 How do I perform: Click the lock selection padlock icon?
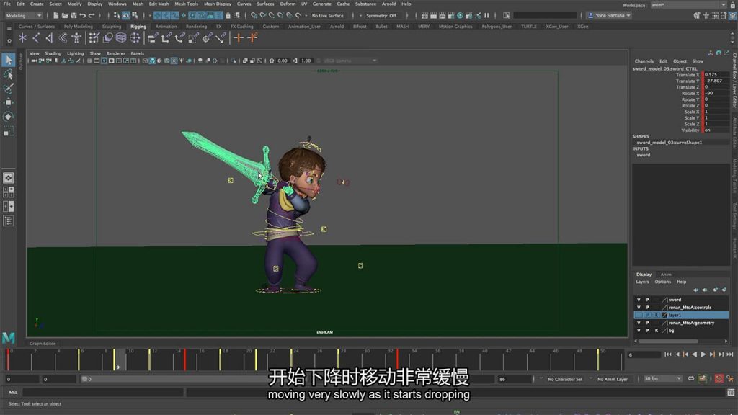click(x=228, y=16)
